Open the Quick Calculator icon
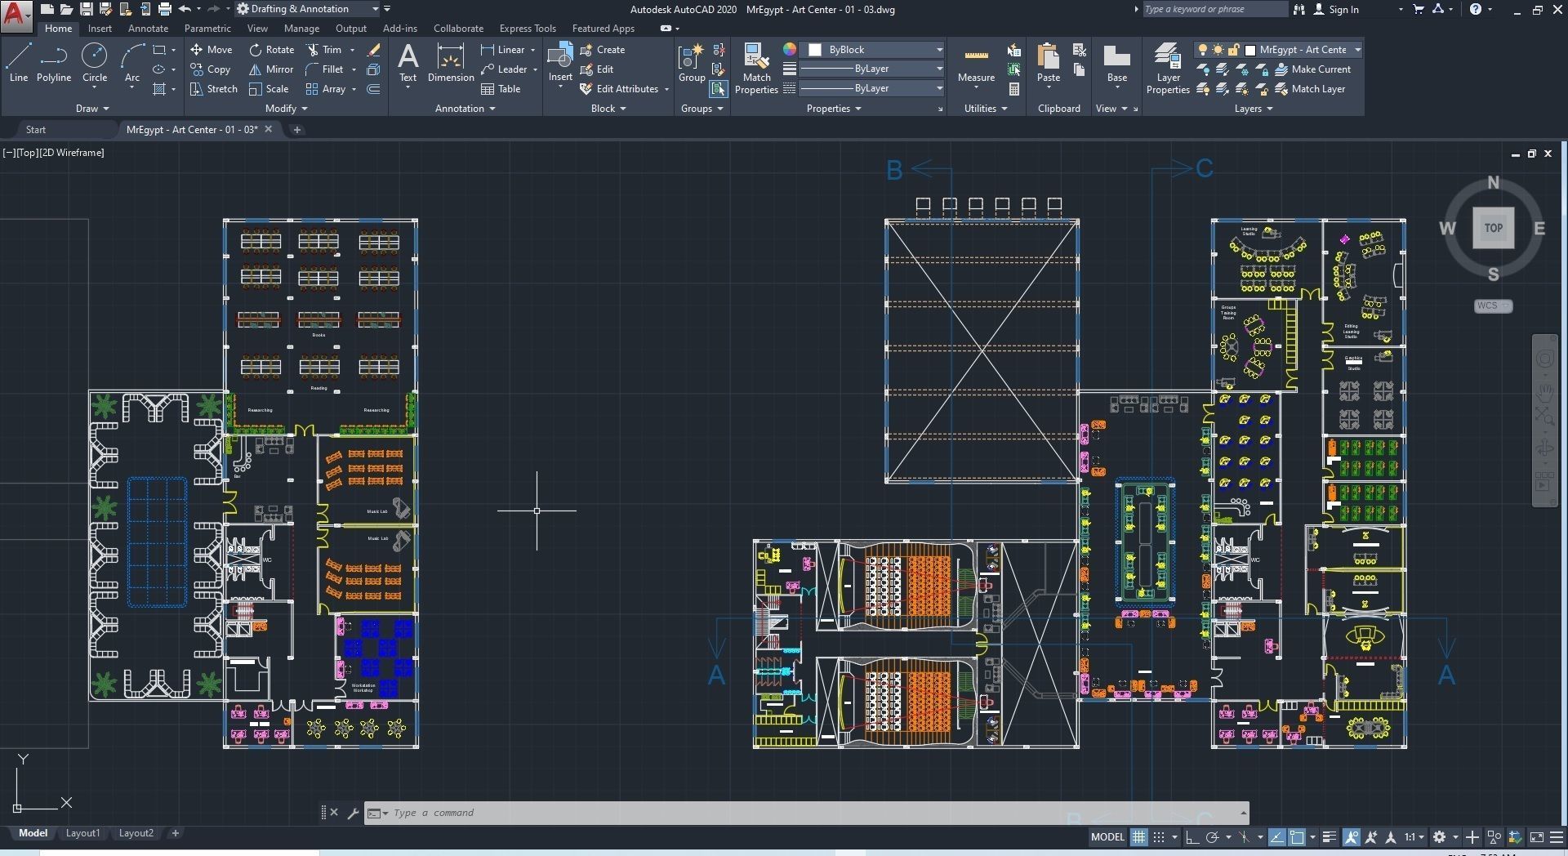The image size is (1568, 856). click(x=1014, y=89)
